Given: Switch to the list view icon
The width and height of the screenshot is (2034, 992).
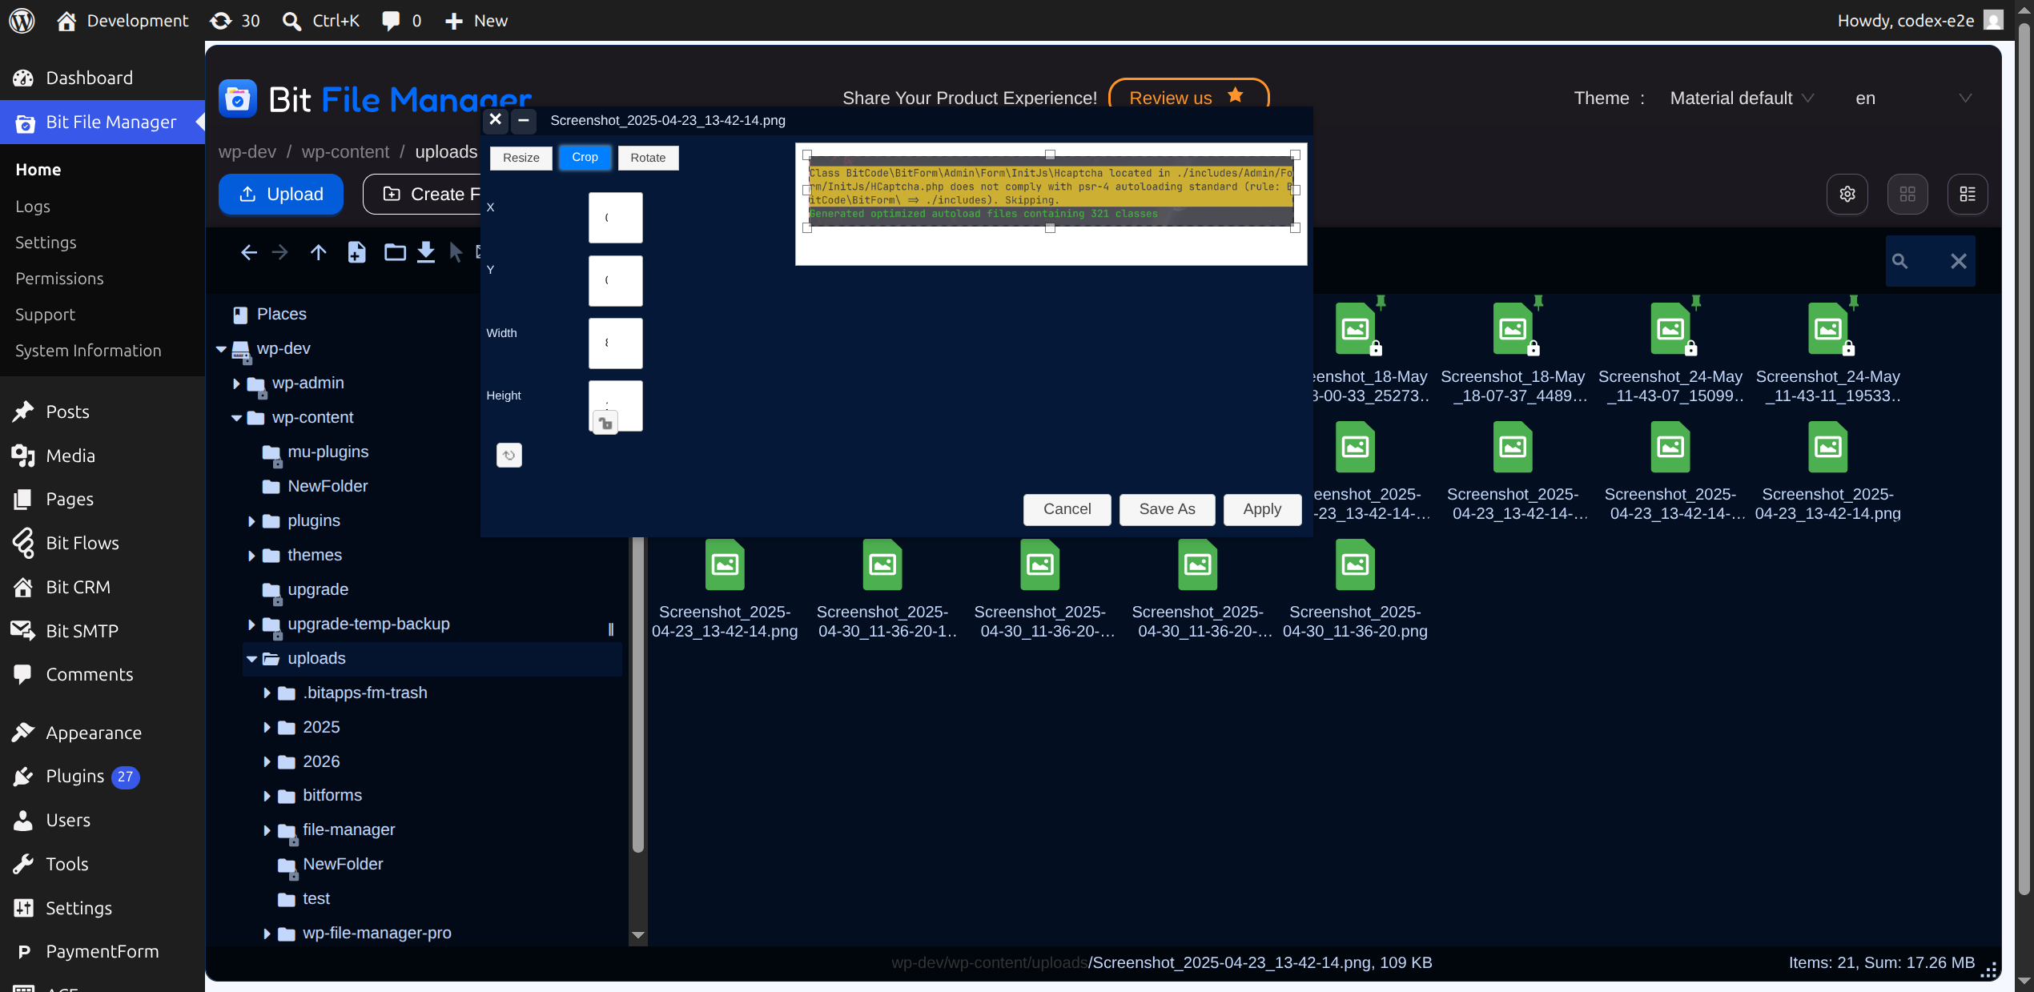Looking at the screenshot, I should (1968, 195).
